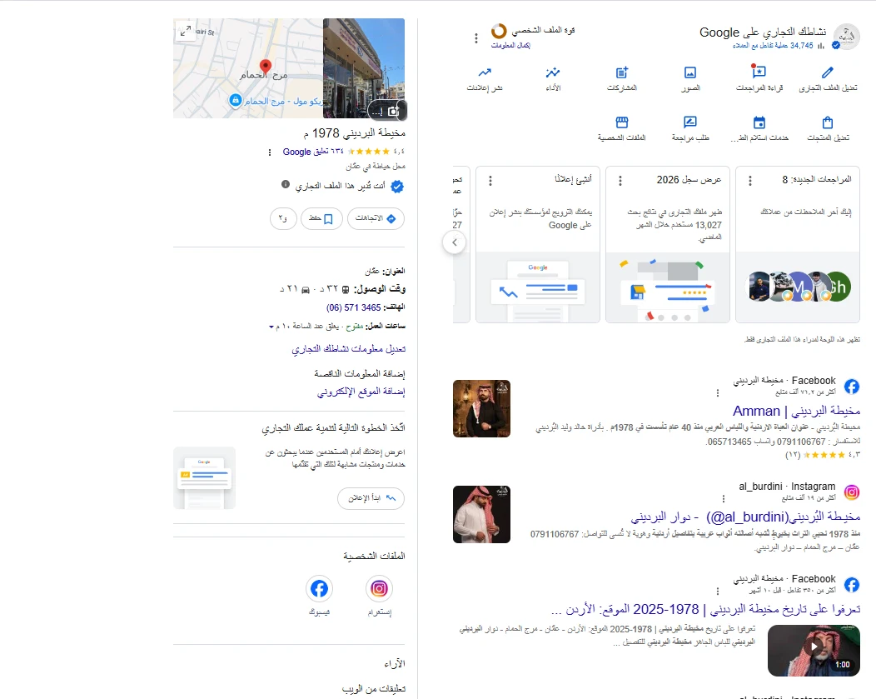Click the Facebook logo of first result

pyautogui.click(x=851, y=386)
